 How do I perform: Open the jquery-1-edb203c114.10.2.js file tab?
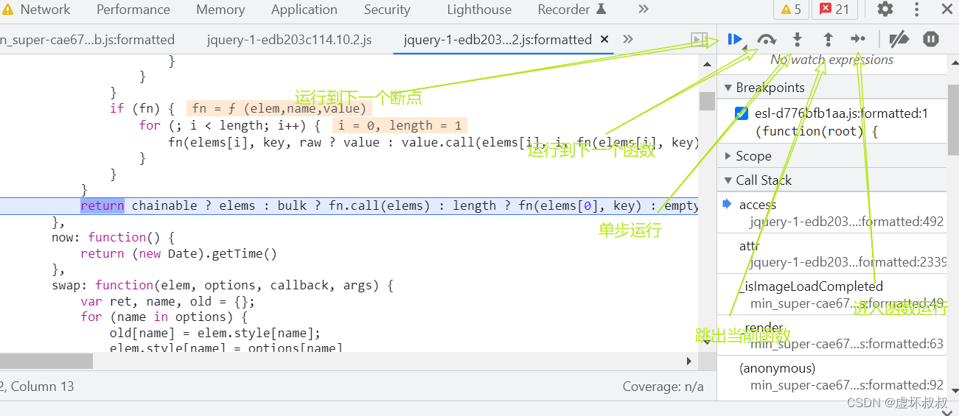(290, 40)
